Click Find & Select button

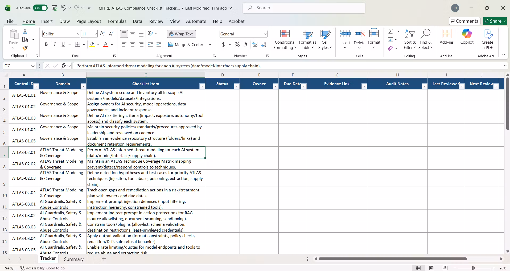(425, 39)
